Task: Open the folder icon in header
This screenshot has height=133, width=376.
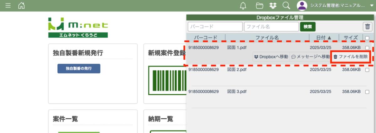Action: 259,6
